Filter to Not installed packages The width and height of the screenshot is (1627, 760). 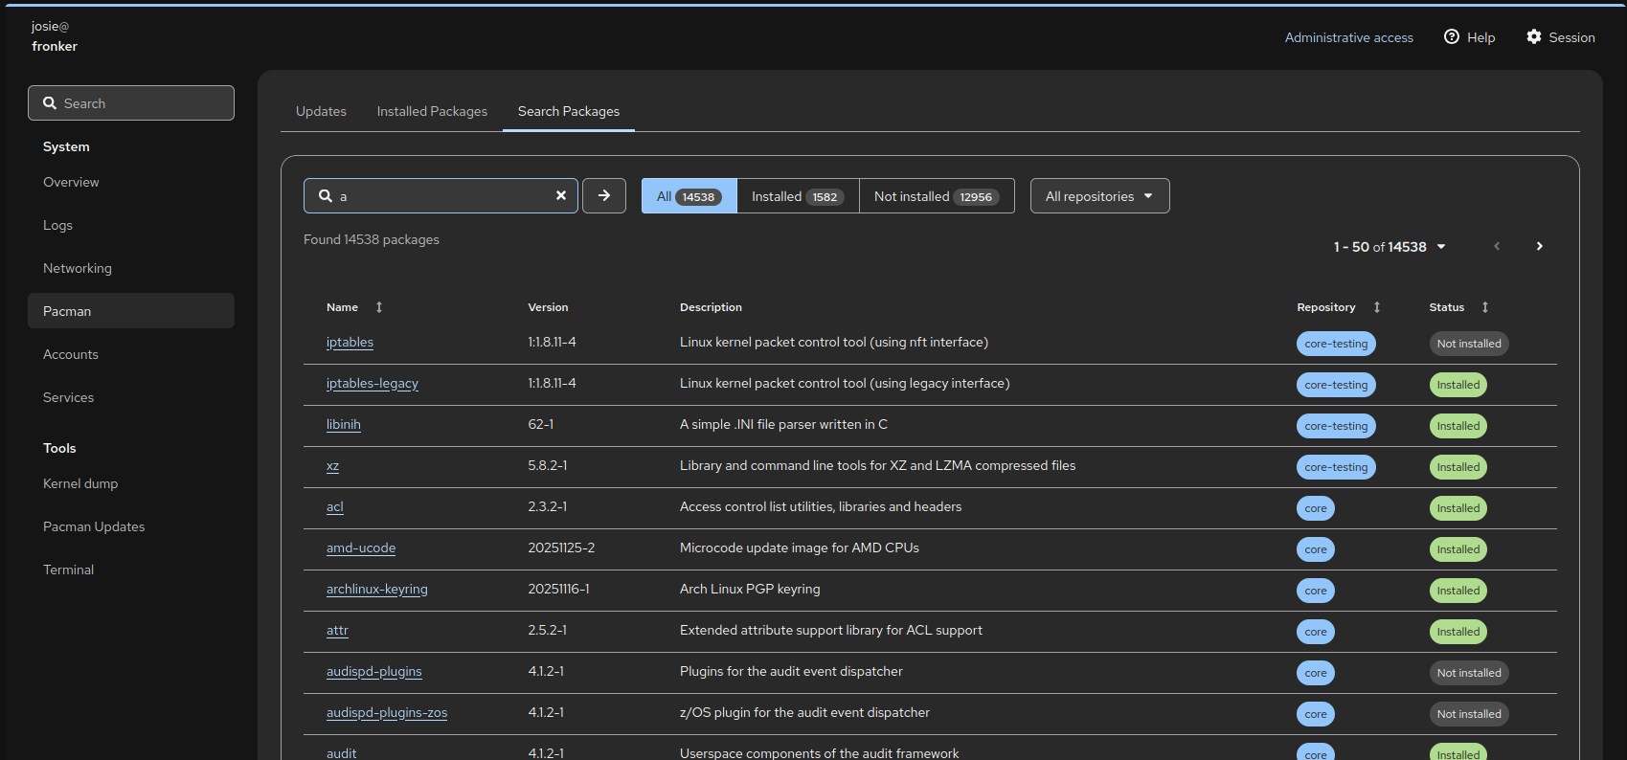[x=936, y=196]
